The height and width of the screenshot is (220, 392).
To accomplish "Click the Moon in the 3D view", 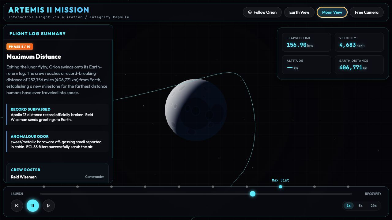I will tap(196, 110).
